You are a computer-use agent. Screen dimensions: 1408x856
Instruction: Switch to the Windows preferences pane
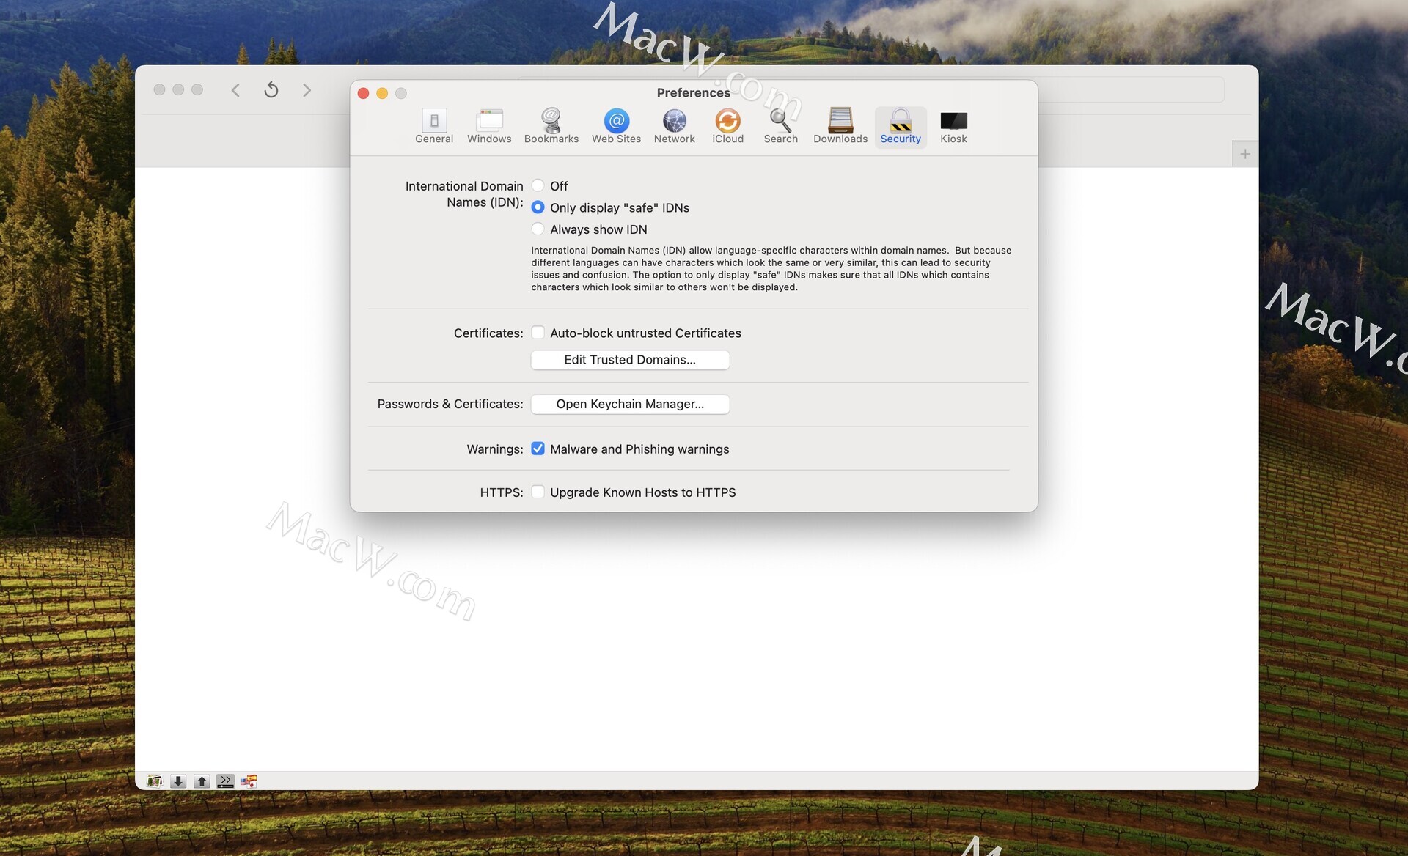[x=489, y=126]
